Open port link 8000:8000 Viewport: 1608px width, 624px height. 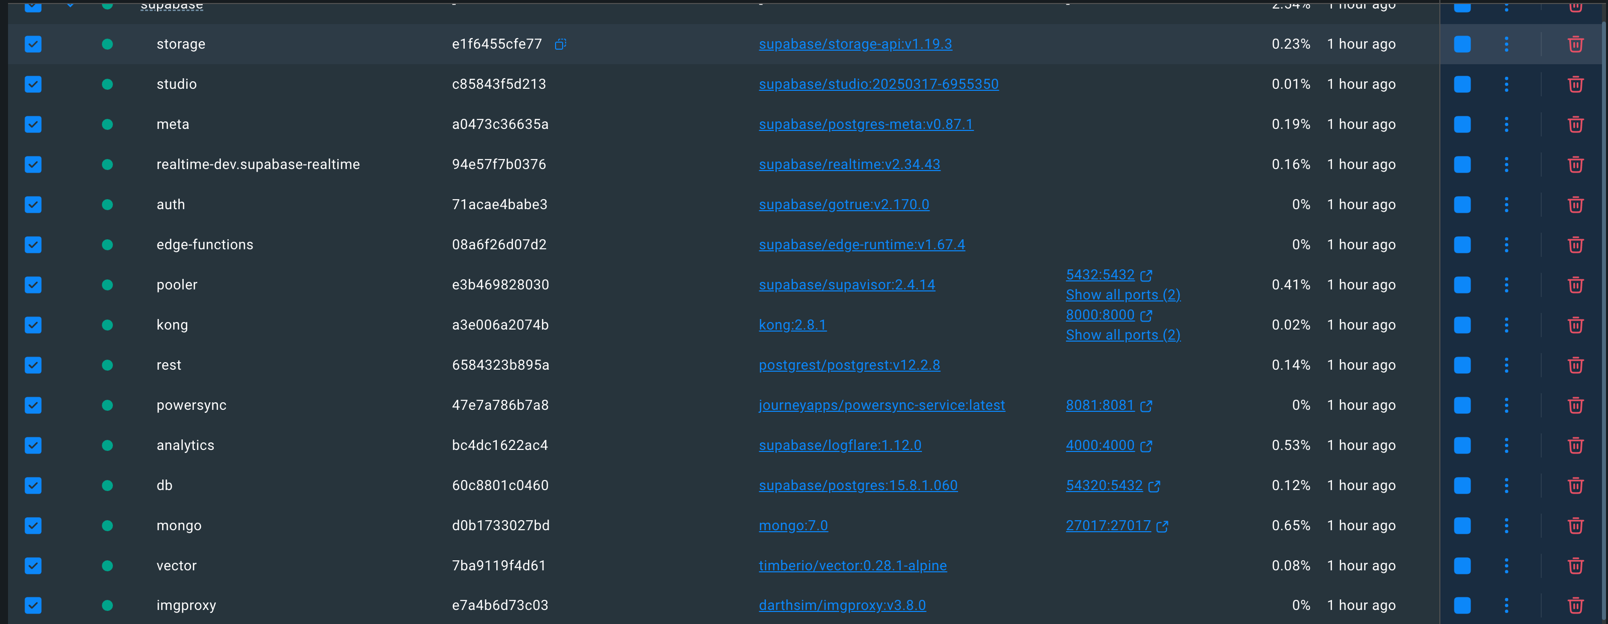click(1100, 315)
